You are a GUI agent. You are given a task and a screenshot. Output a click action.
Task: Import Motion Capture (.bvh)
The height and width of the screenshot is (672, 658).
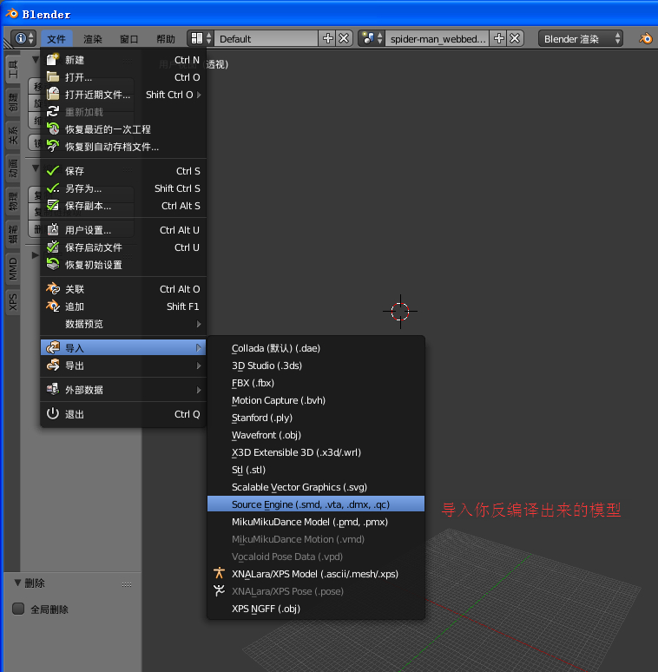316,400
